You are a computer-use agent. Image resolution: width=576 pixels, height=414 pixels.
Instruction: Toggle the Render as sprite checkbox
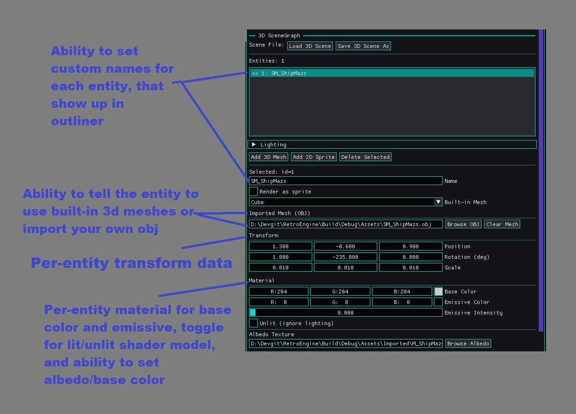point(253,191)
